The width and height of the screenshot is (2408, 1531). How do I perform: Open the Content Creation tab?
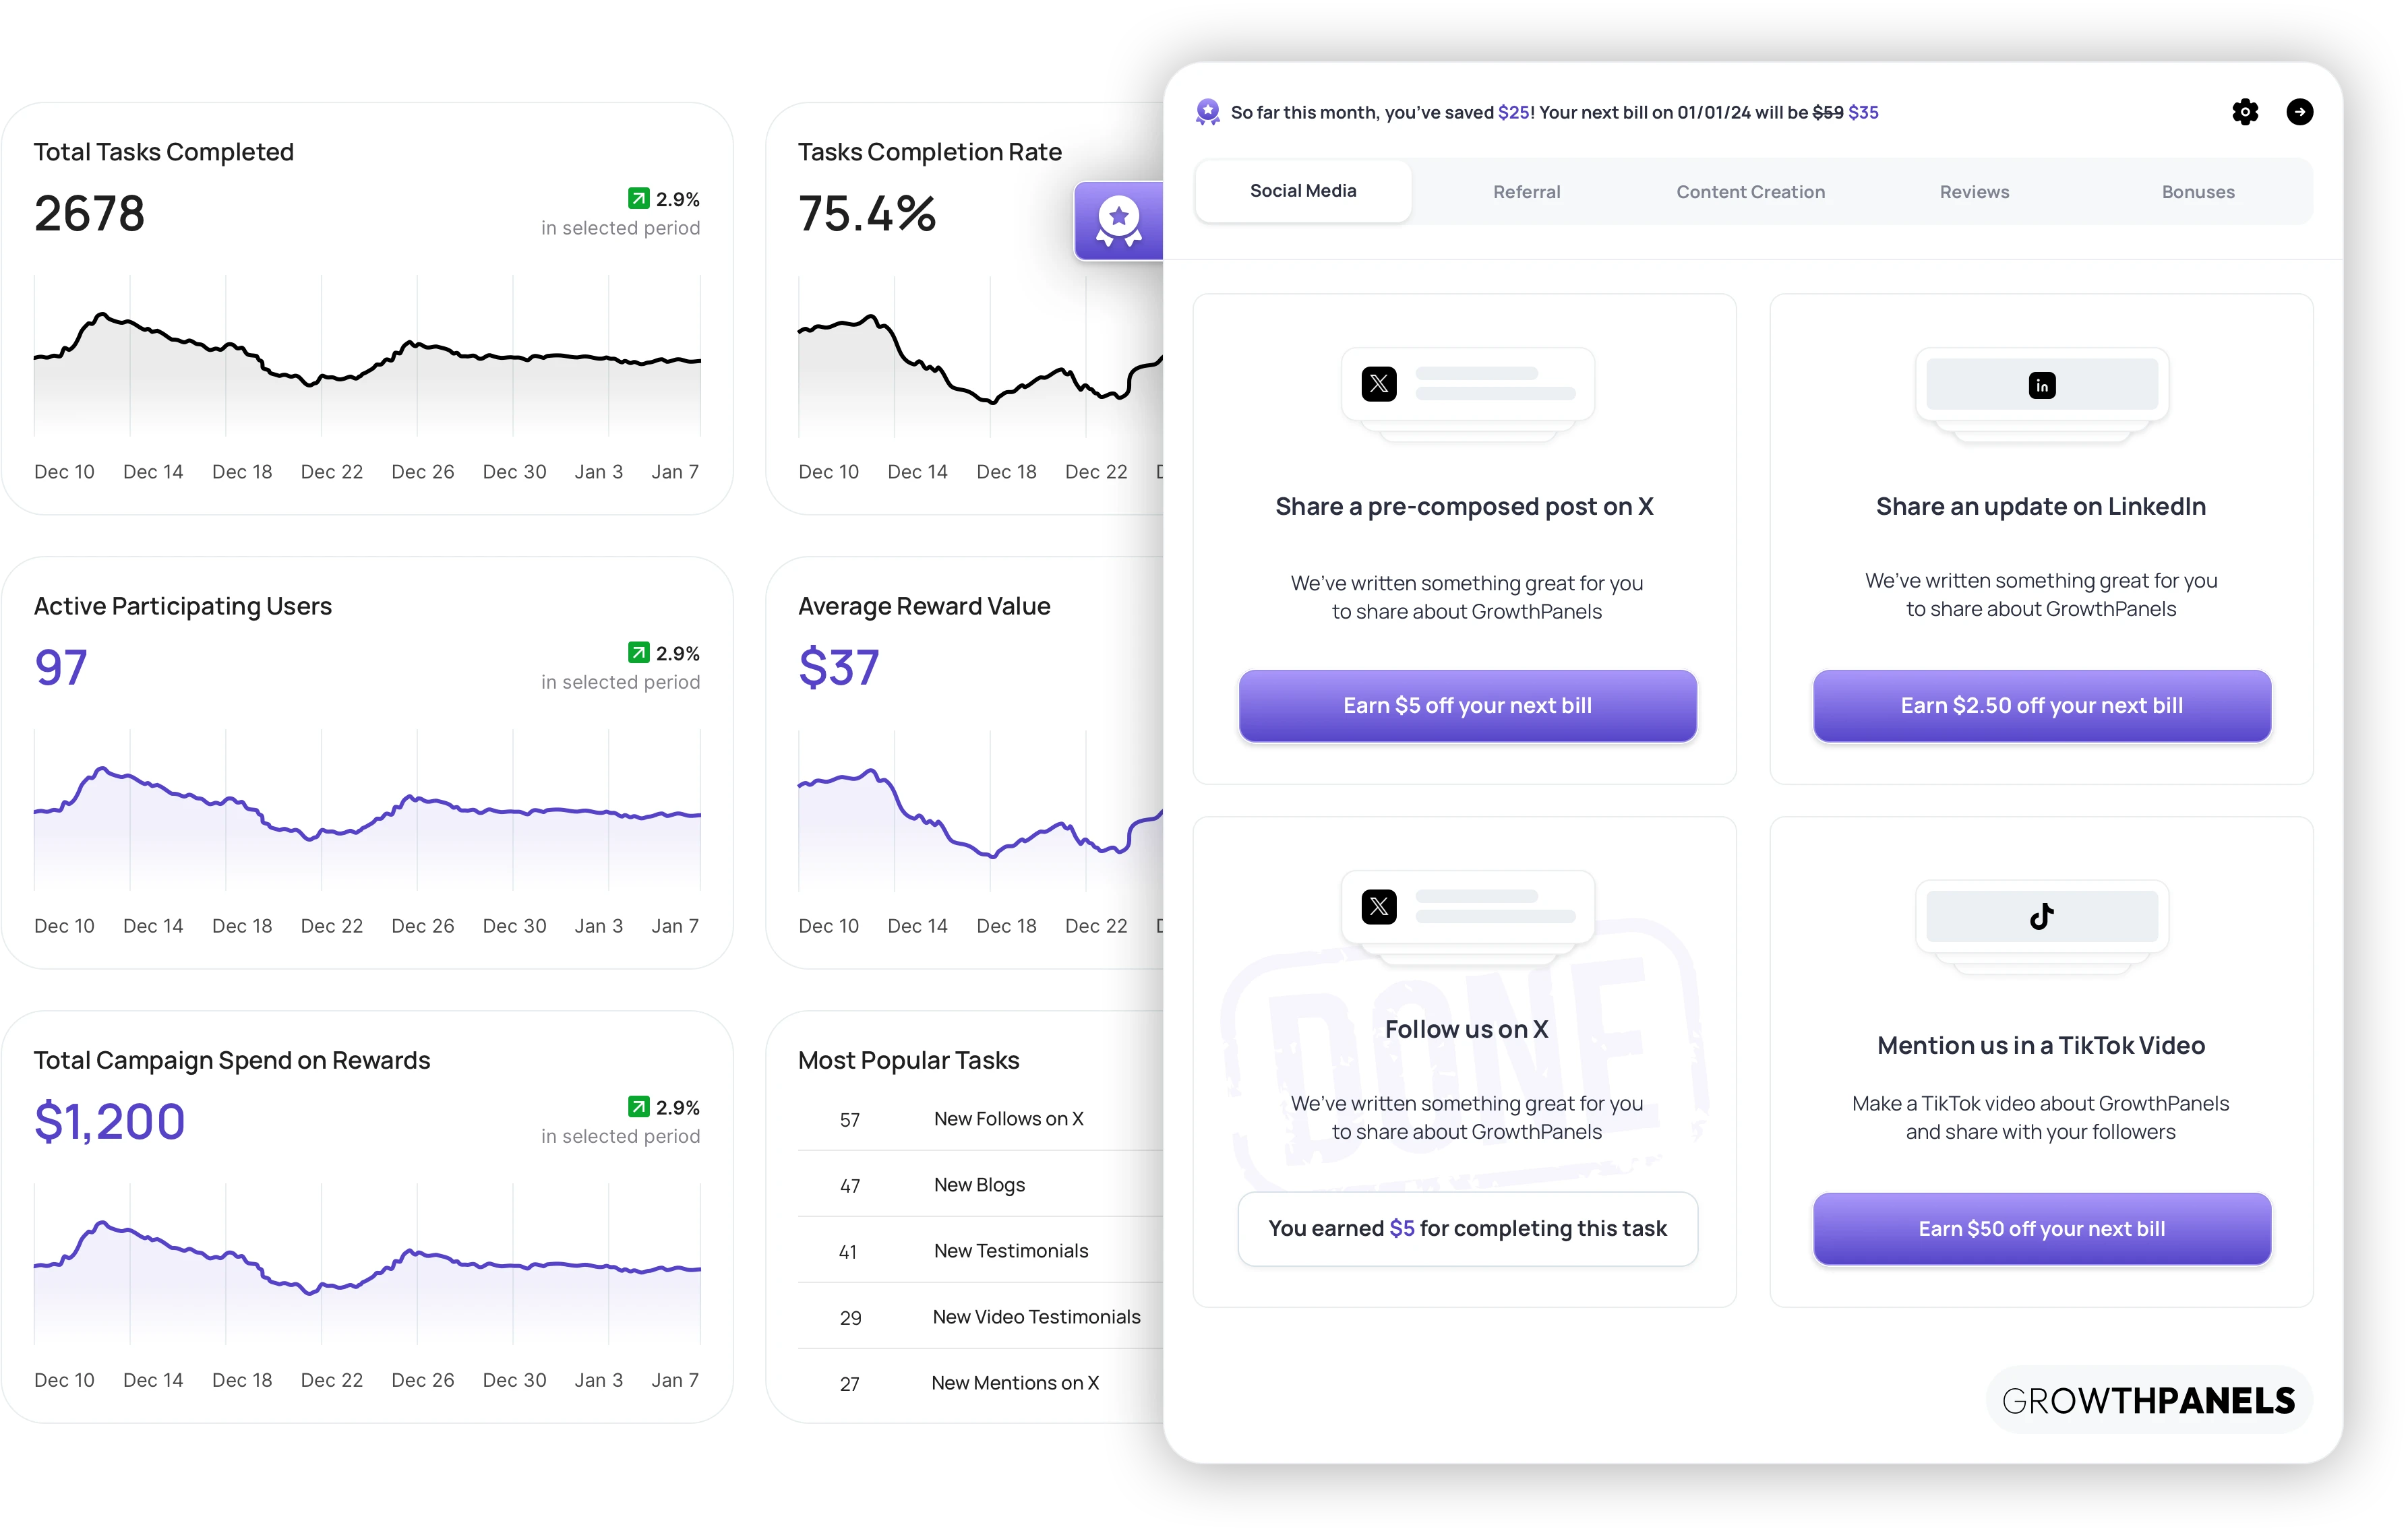coord(1750,192)
